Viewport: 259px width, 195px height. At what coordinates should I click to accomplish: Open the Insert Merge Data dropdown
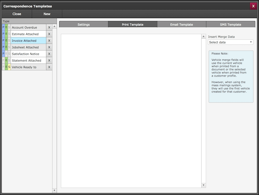click(230, 42)
